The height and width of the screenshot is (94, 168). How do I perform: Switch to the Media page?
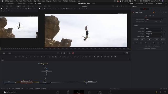click(58, 92)
